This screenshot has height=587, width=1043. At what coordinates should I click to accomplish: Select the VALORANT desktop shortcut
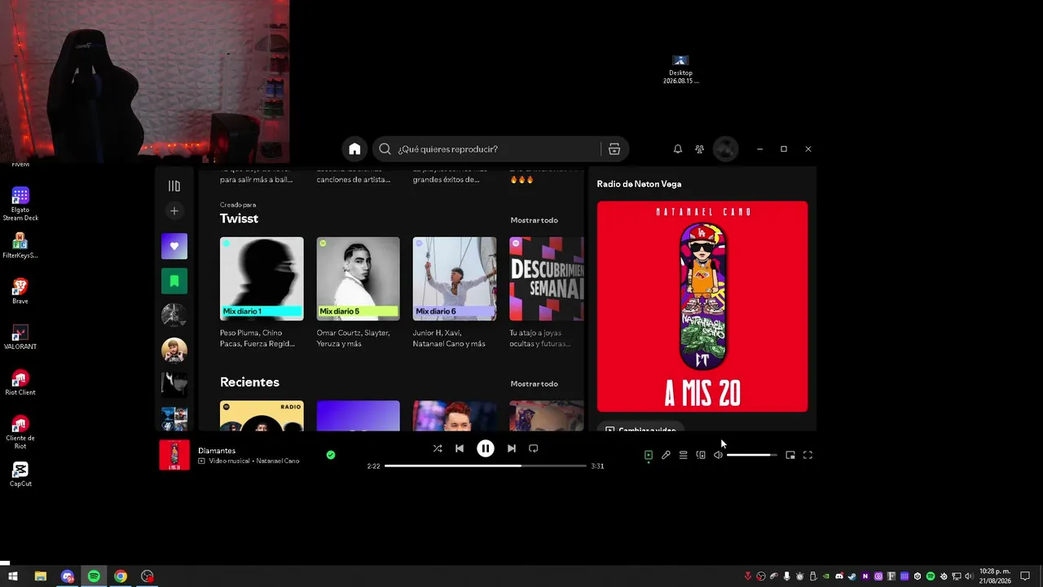(20, 337)
